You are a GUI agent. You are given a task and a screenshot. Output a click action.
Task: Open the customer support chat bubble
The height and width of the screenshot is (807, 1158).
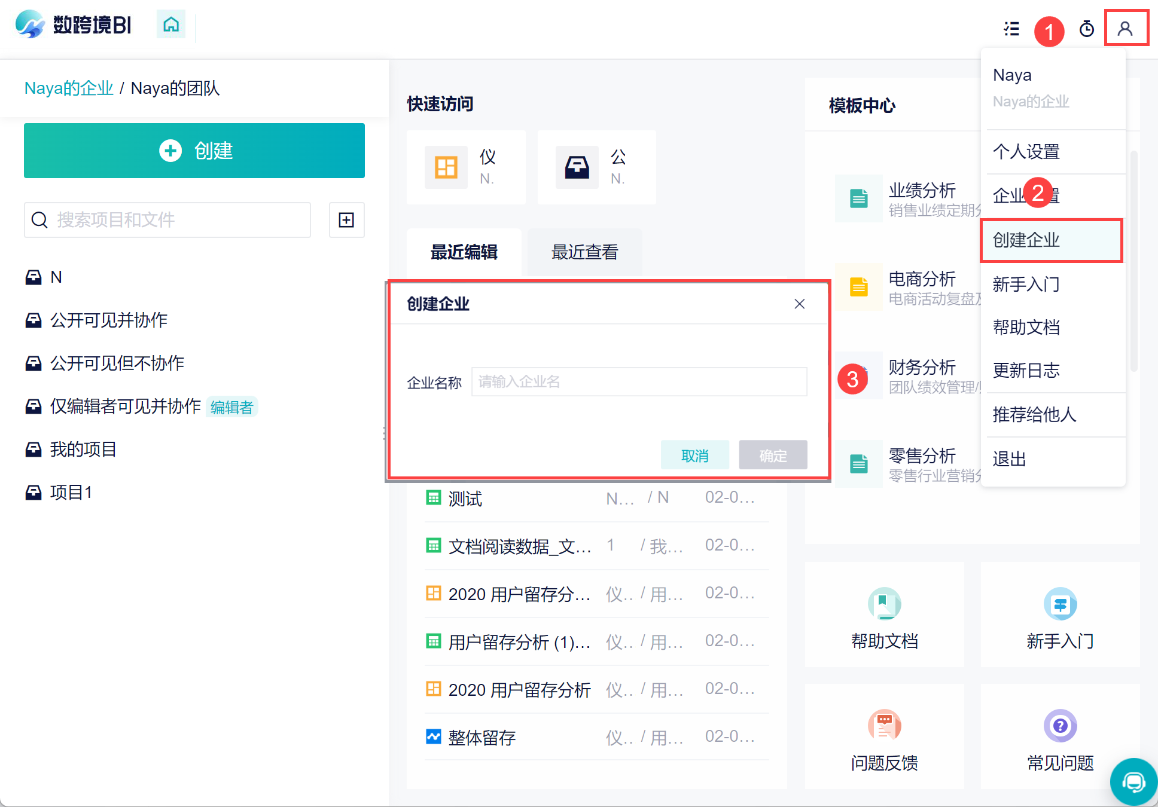pyautogui.click(x=1133, y=781)
